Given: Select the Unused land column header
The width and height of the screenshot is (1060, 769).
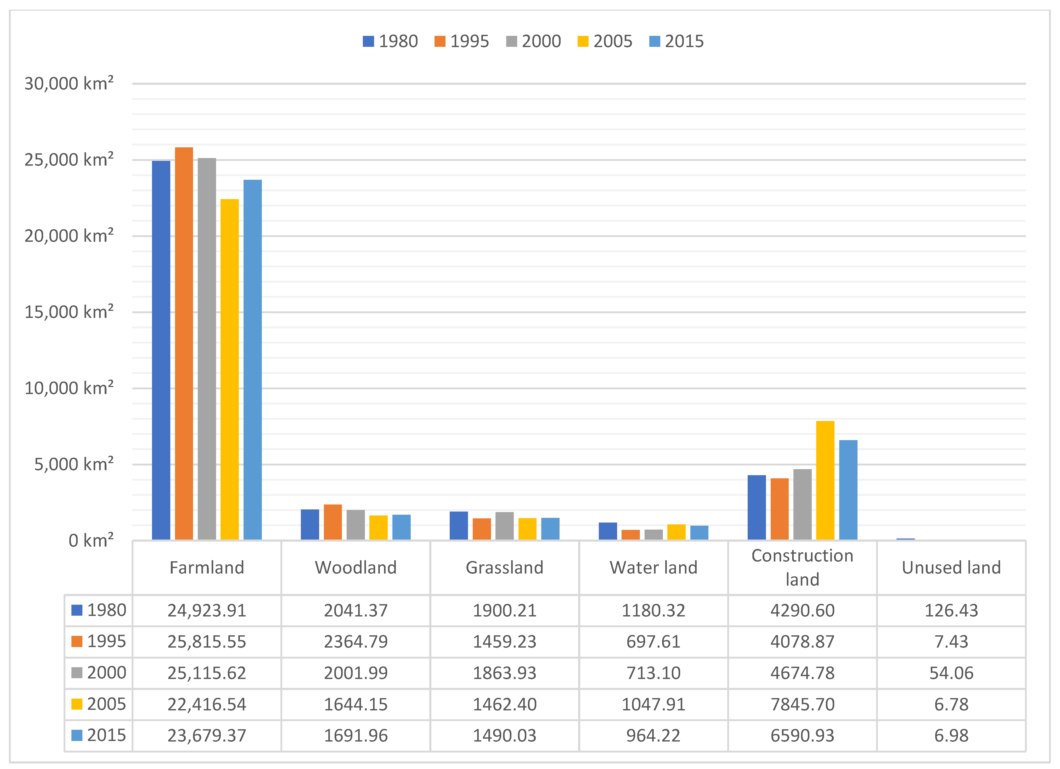Looking at the screenshot, I should coord(951,568).
